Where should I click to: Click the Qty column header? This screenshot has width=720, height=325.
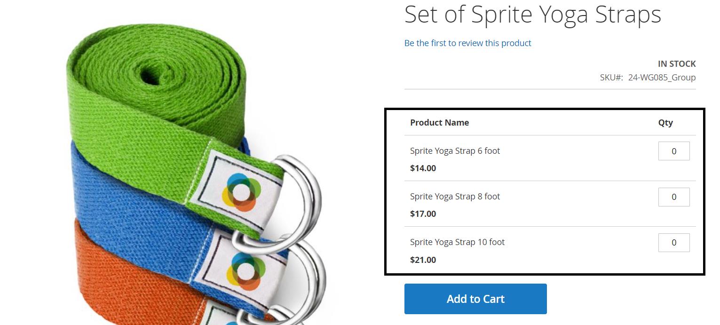click(x=665, y=123)
